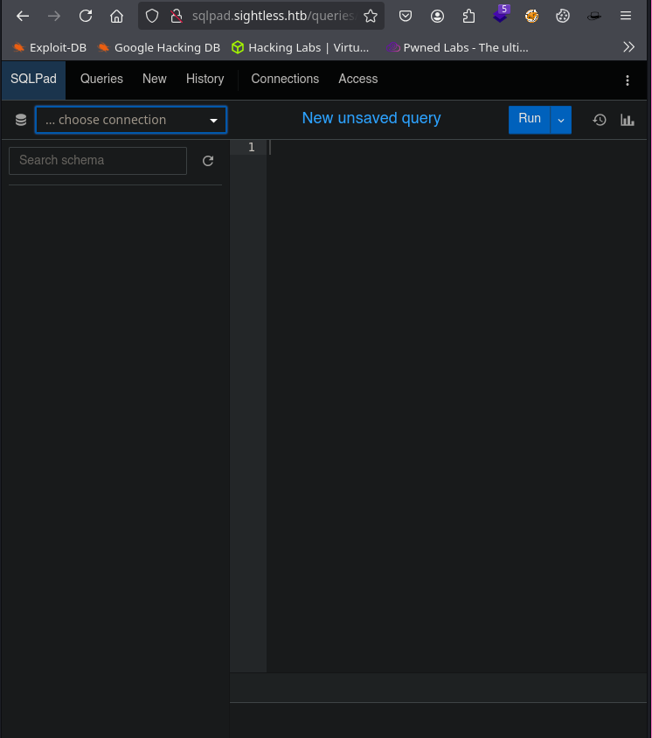Click the black hat extension icon
This screenshot has width=652, height=738.
tap(594, 17)
